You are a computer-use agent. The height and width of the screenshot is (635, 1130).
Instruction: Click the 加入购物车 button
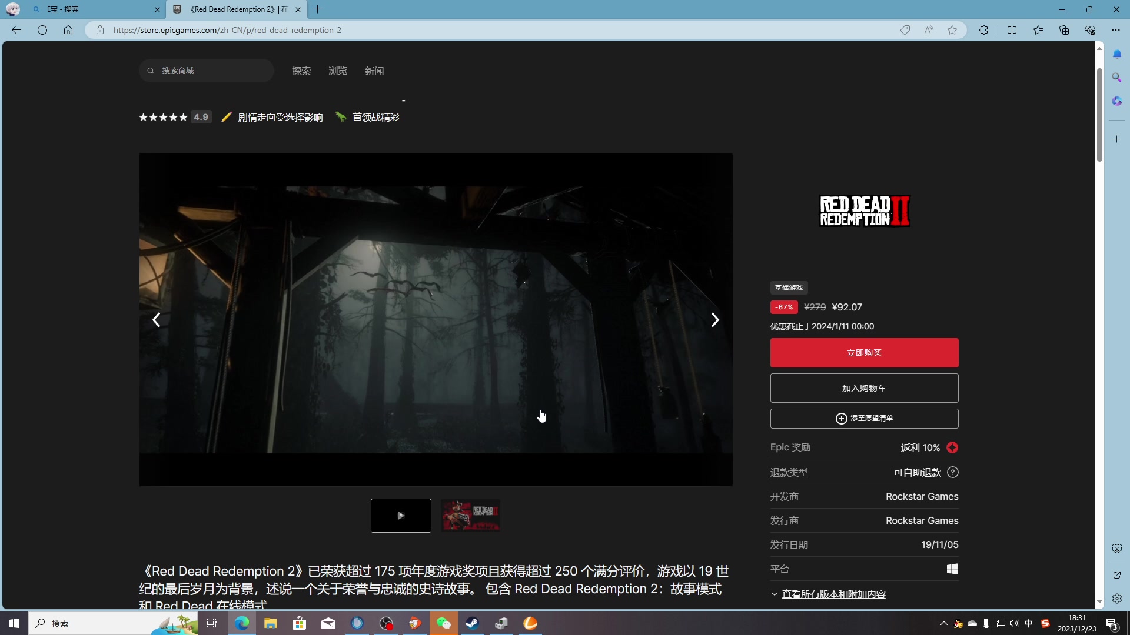(864, 388)
